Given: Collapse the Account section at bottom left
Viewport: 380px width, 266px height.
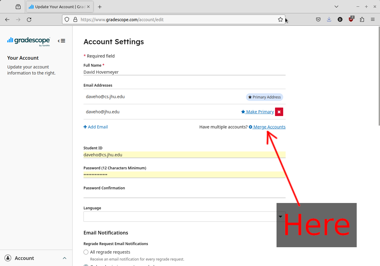Looking at the screenshot, I should coord(64,258).
